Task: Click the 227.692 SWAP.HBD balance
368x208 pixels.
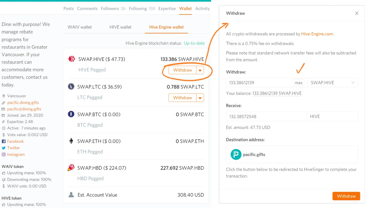Action: tap(182, 168)
